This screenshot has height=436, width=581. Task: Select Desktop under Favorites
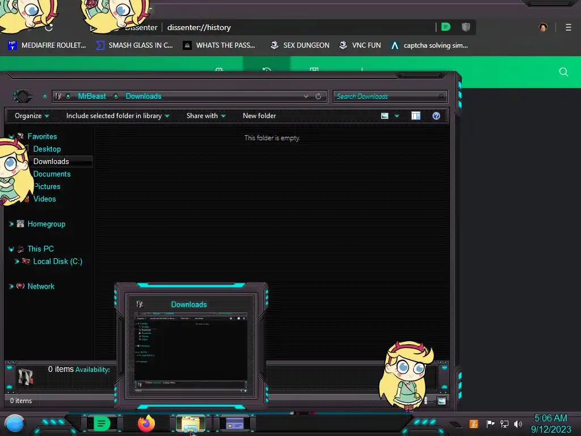pos(47,149)
